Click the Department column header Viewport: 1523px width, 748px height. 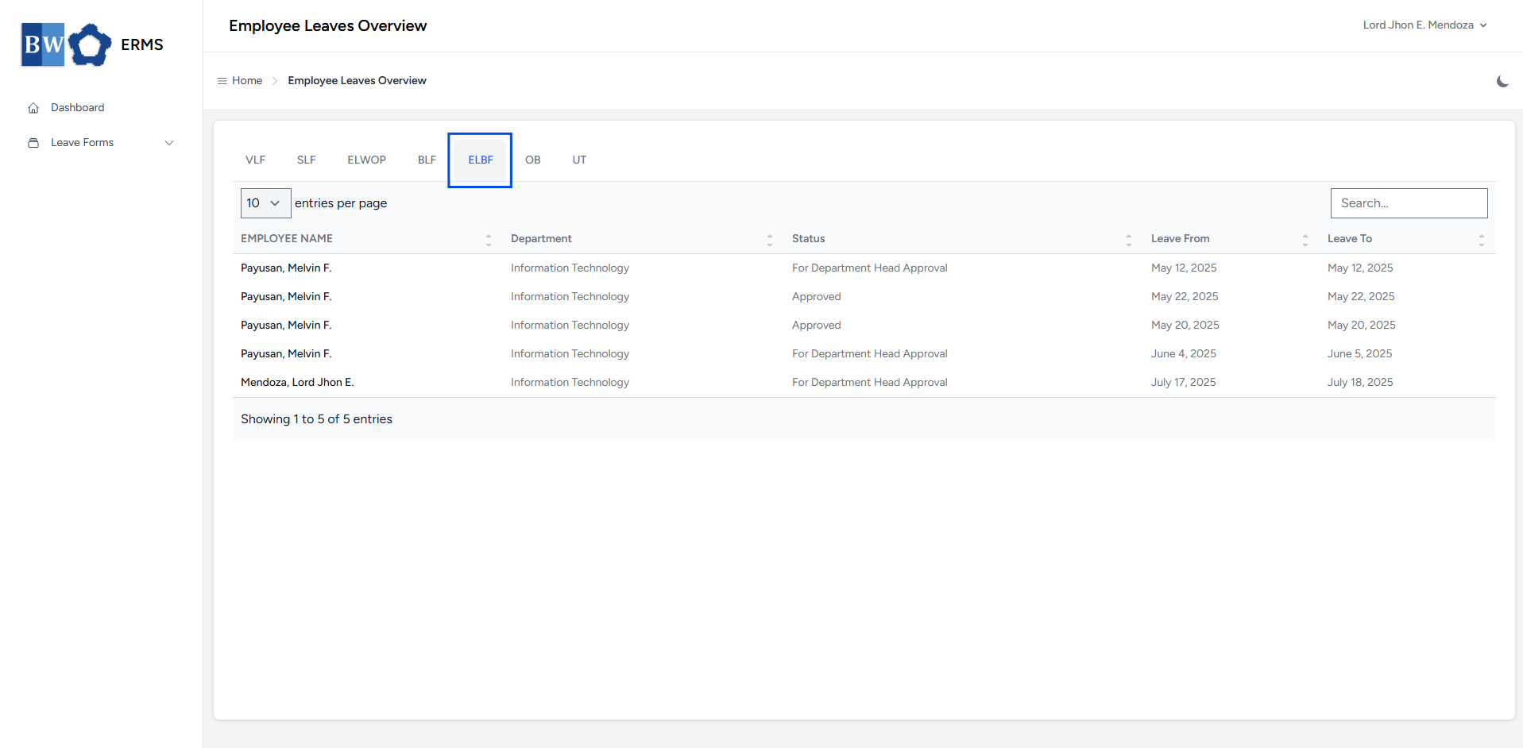coord(541,239)
